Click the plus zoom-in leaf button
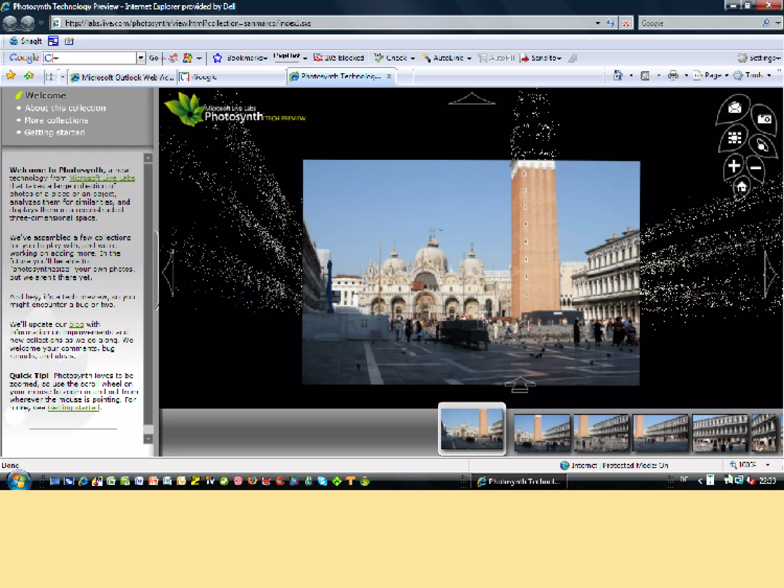Image resolution: width=784 pixels, height=588 pixels. pos(734,166)
